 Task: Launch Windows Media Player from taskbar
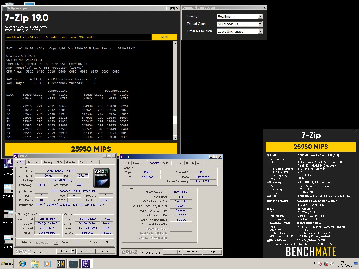47,263
